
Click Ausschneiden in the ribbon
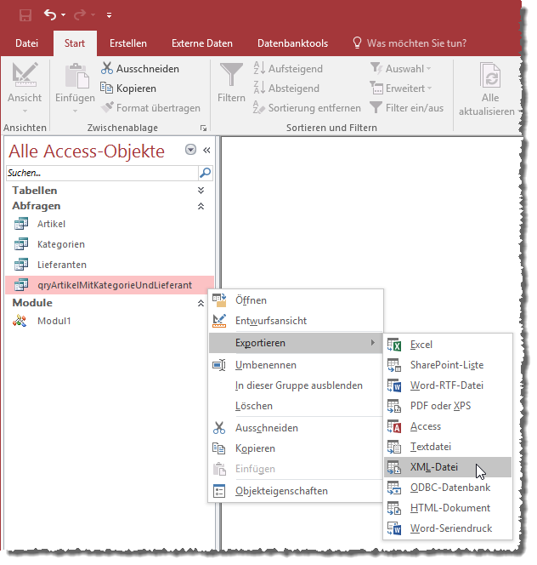140,68
